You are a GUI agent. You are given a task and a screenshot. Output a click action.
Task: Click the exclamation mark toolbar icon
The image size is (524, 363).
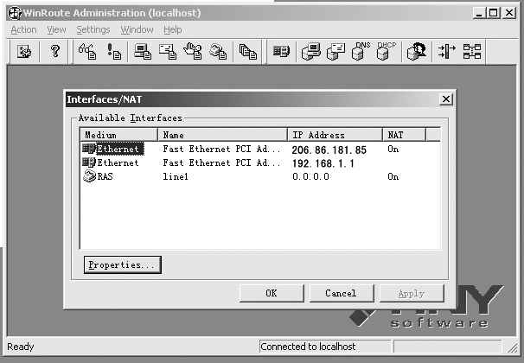click(114, 52)
